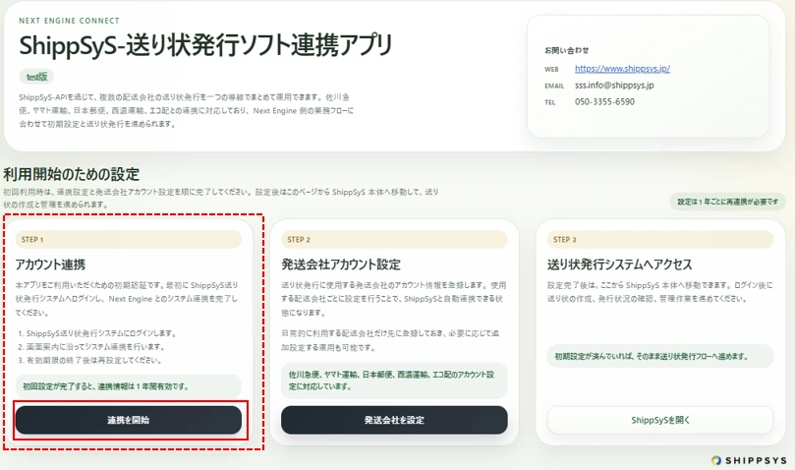Click the 初回設定が完了すると note in Step 1
The height and width of the screenshot is (470, 795).
pos(129,386)
